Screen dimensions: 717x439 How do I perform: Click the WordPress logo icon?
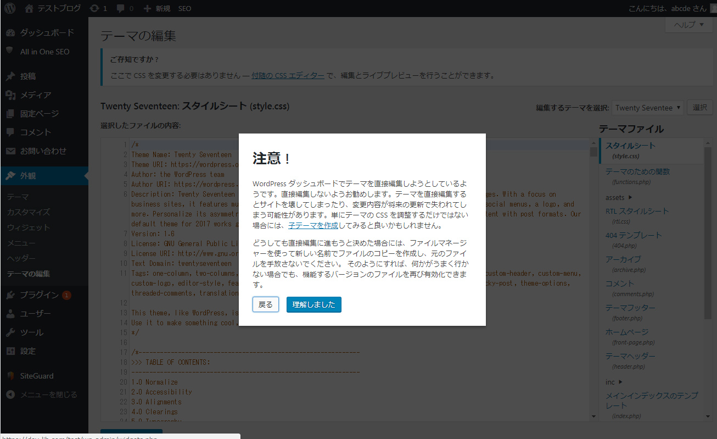tap(10, 8)
